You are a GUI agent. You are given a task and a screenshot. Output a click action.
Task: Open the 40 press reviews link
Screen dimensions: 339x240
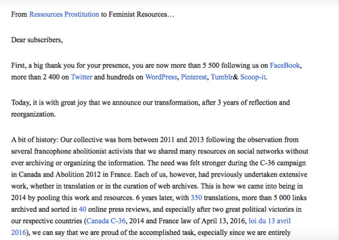pos(82,209)
